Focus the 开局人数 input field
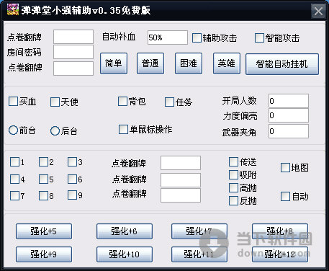This screenshot has height=271, width=329. point(289,101)
